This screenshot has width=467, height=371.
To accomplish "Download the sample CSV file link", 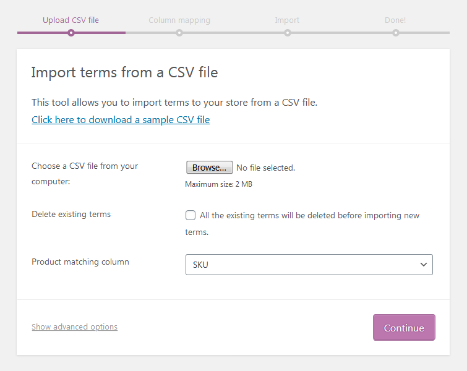I will pos(121,120).
